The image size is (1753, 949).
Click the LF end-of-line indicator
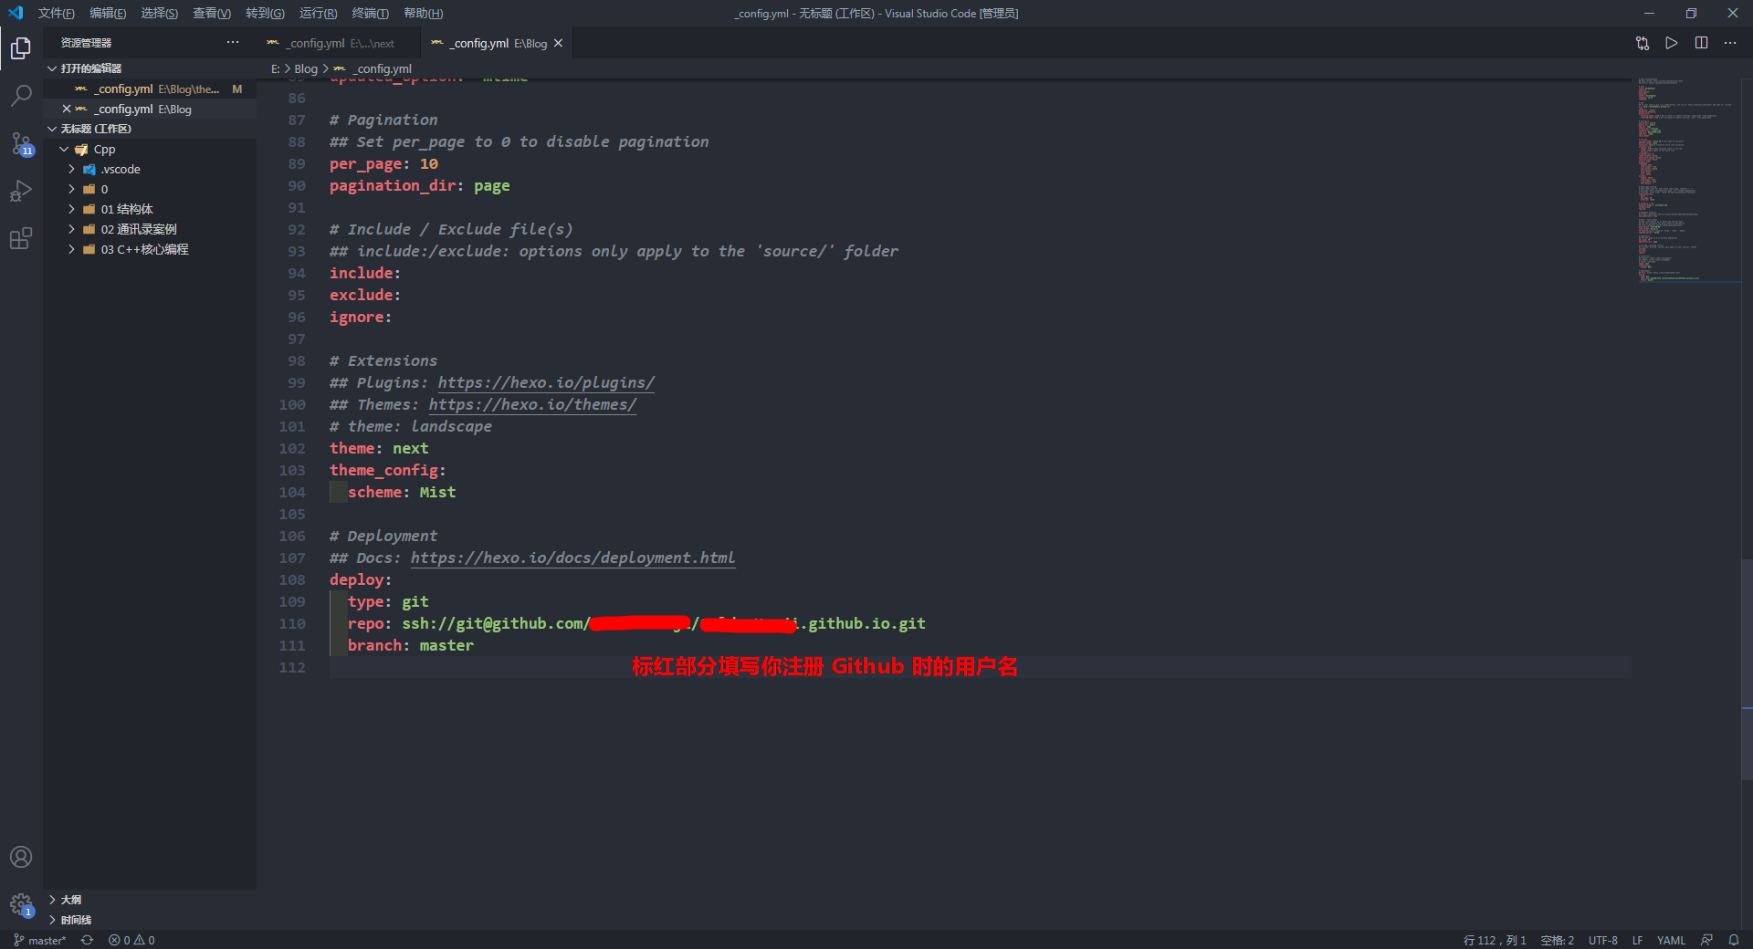[x=1638, y=940]
